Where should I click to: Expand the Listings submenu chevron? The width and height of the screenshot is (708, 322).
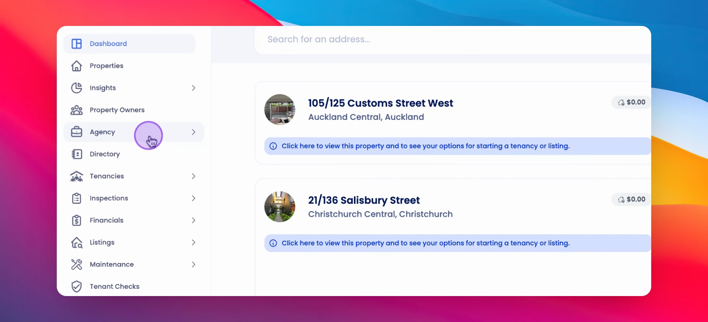tap(194, 242)
